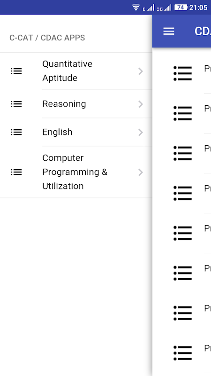
Task: Click list icon beside Computer Programming & Utilization
Action: point(16,172)
